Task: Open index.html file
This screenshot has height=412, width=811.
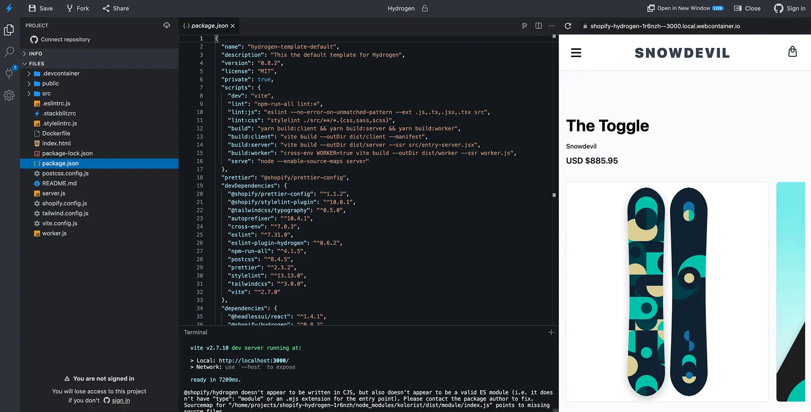Action: [99, 143]
